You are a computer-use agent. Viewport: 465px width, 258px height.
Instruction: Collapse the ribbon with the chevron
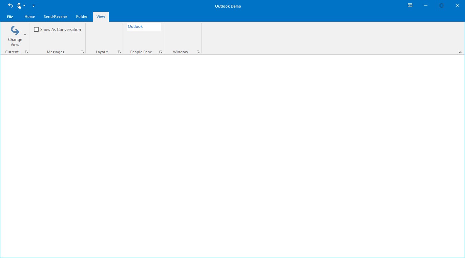tap(460, 52)
